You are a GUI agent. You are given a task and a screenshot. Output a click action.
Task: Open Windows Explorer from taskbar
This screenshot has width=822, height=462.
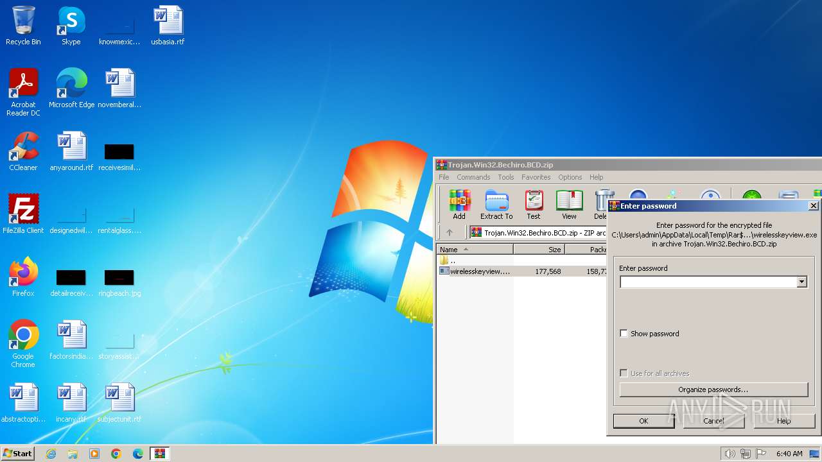pos(73,454)
